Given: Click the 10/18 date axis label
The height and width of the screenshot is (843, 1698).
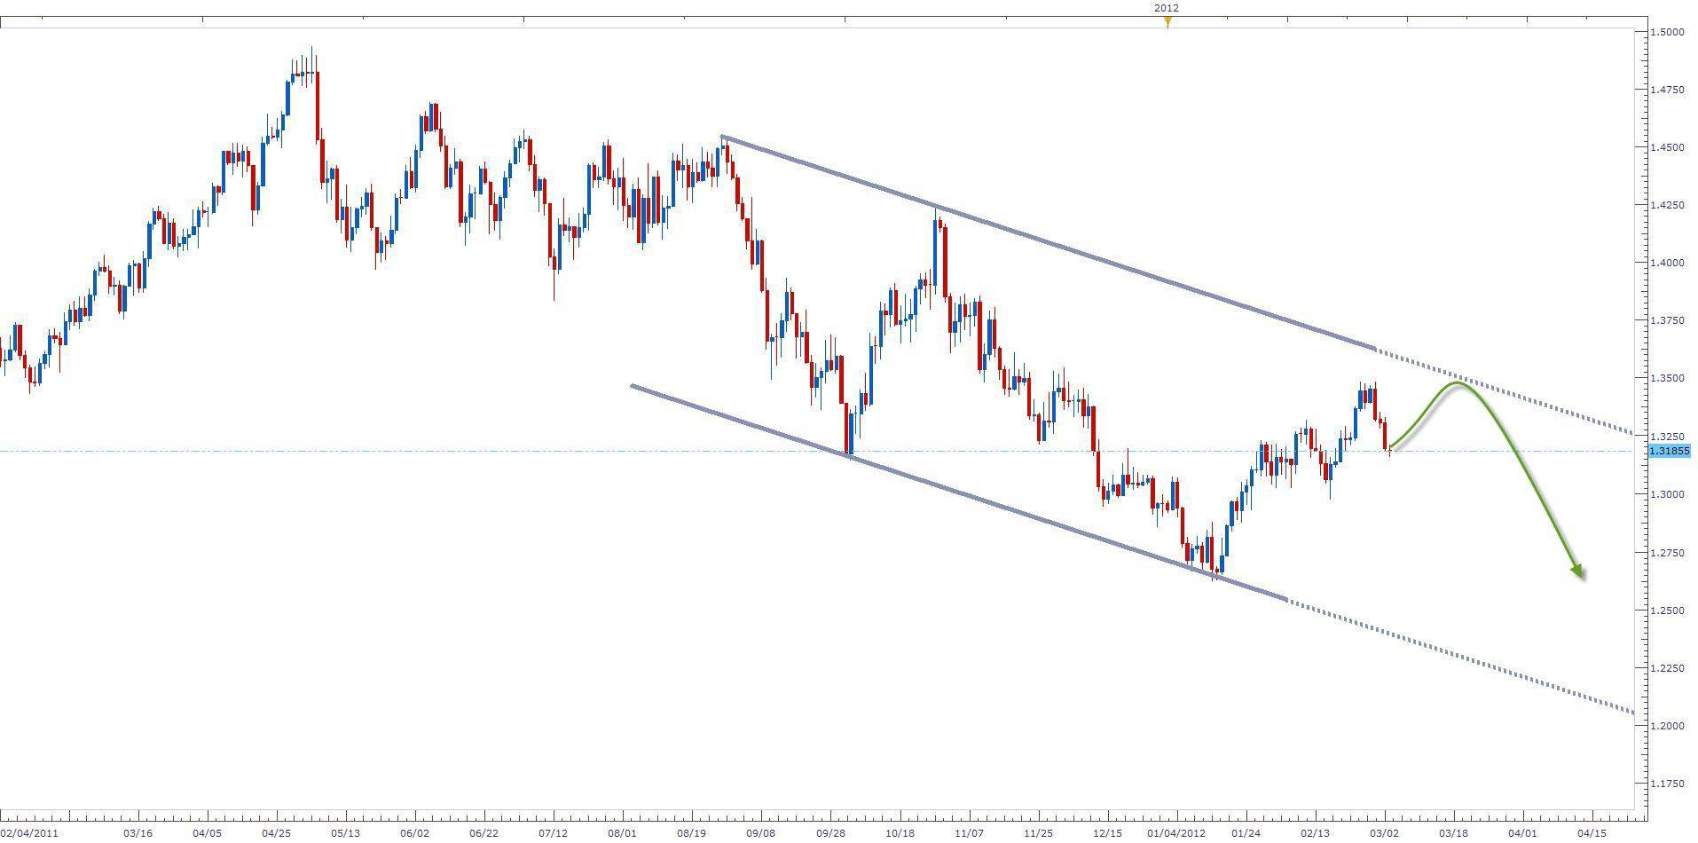Looking at the screenshot, I should [900, 833].
